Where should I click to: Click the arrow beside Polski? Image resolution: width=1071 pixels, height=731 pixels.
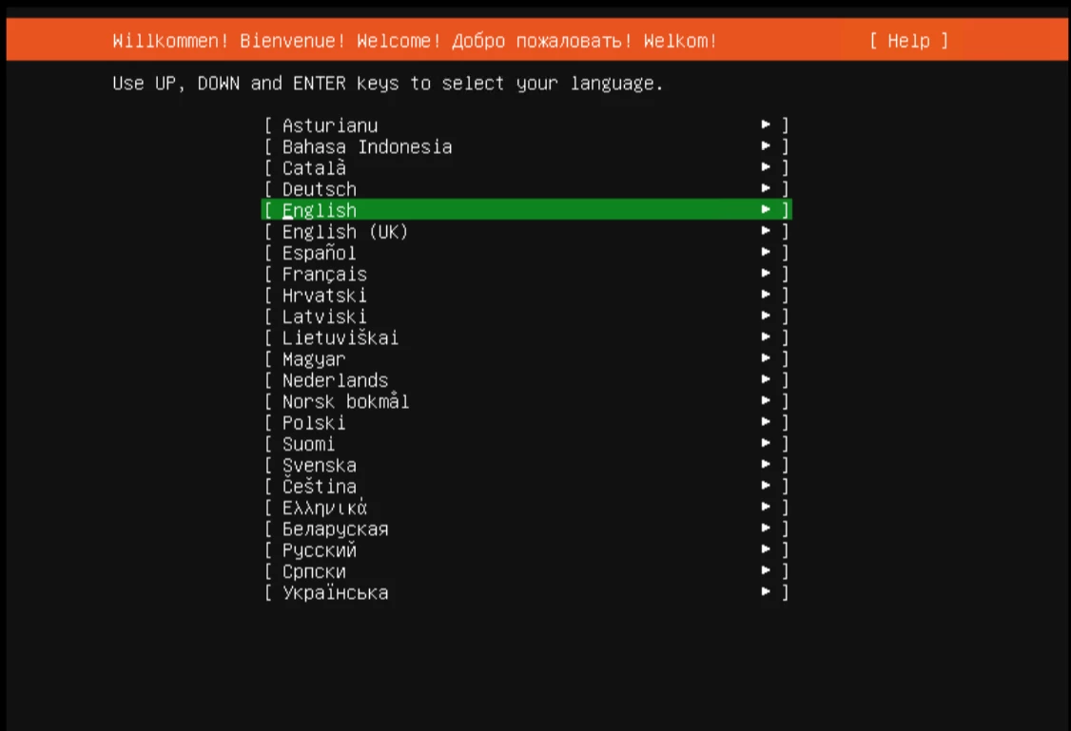pos(766,421)
